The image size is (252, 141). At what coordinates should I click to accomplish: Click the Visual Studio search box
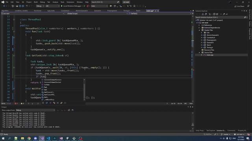coord(105,2)
